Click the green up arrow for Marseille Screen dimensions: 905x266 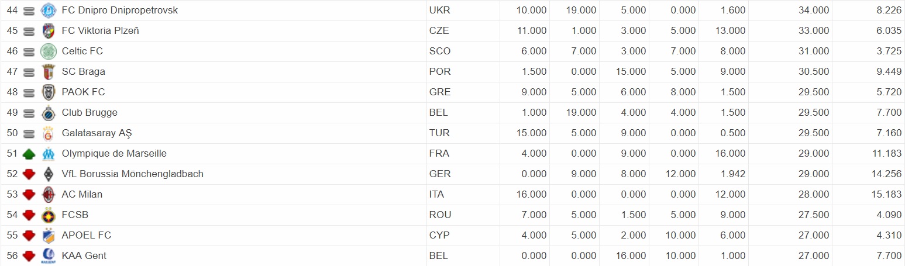[x=29, y=154]
